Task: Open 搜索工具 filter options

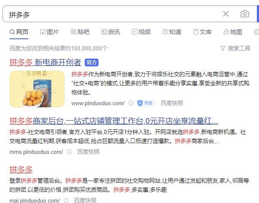Action: click(235, 48)
